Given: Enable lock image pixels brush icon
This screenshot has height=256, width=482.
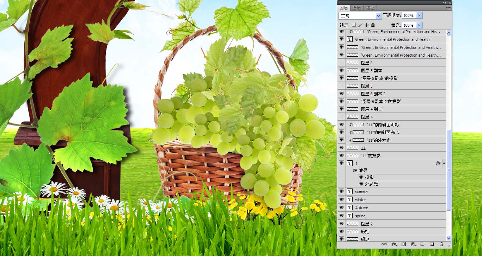Looking at the screenshot, I should coord(360,25).
